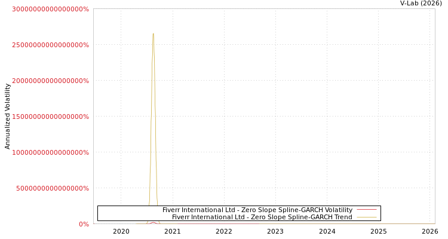This screenshot has width=448, height=239.
Task: Click the Trend line swatch in legend
Action: click(366, 217)
